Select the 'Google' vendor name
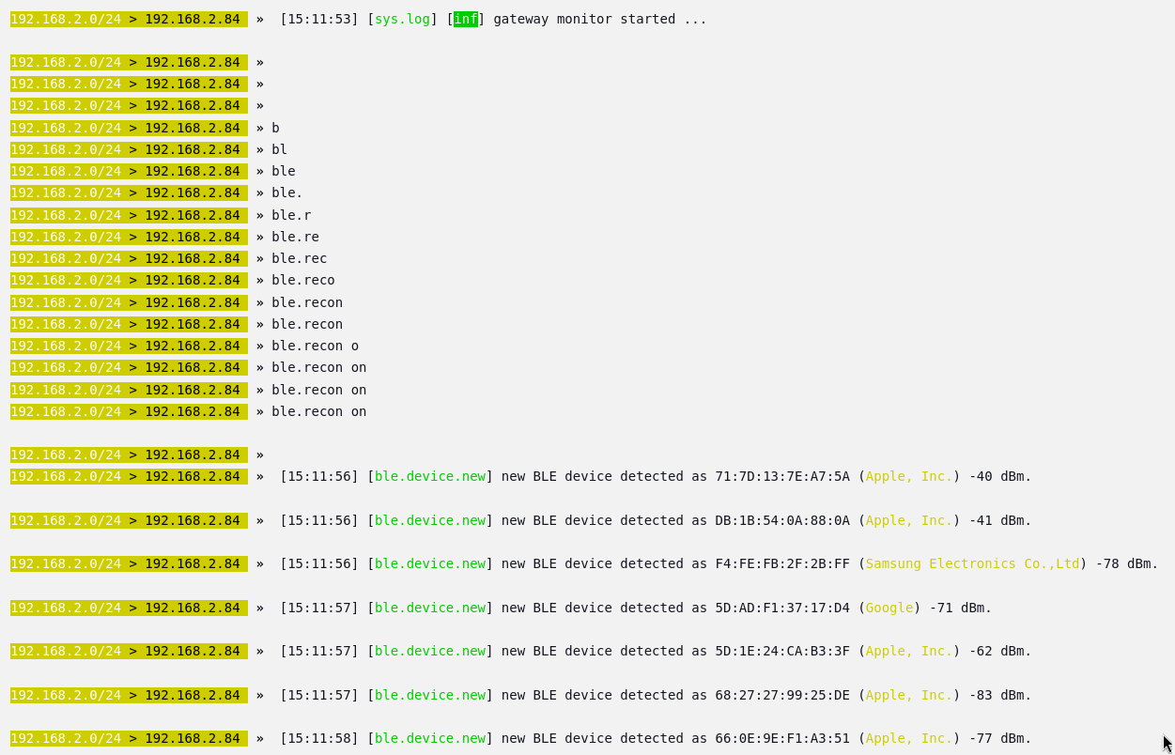This screenshot has height=755, width=1175. (889, 608)
